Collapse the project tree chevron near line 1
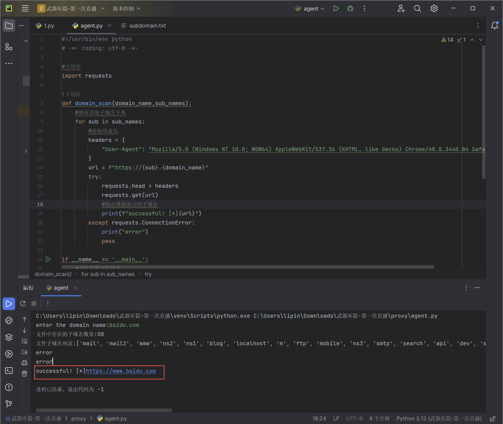This screenshot has height=424, width=503. 26,41
